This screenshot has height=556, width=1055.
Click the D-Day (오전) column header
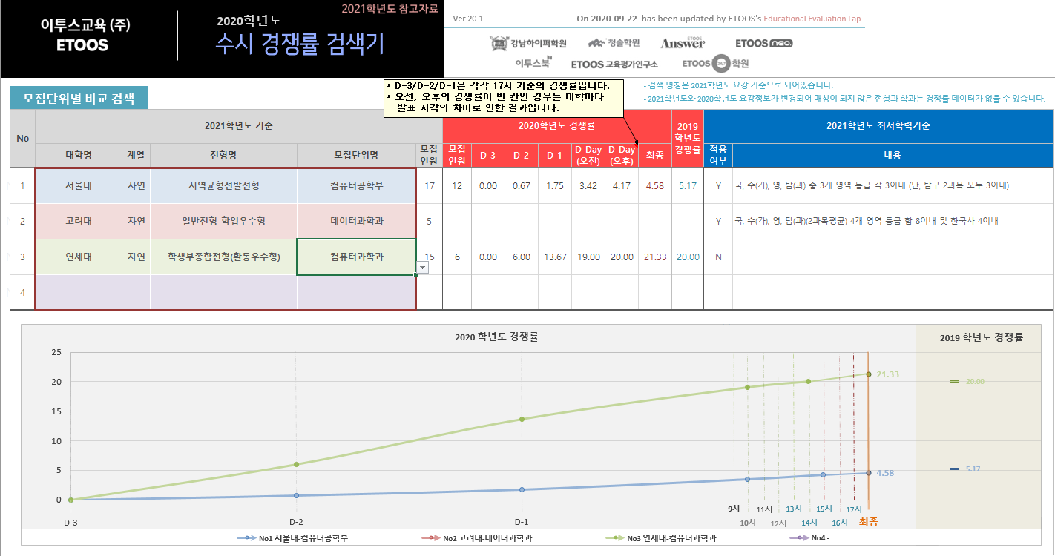point(588,155)
